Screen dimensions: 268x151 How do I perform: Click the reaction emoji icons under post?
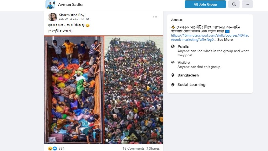52,148
